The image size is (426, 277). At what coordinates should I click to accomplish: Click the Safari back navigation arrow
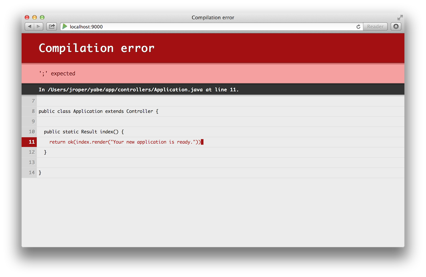click(x=30, y=27)
